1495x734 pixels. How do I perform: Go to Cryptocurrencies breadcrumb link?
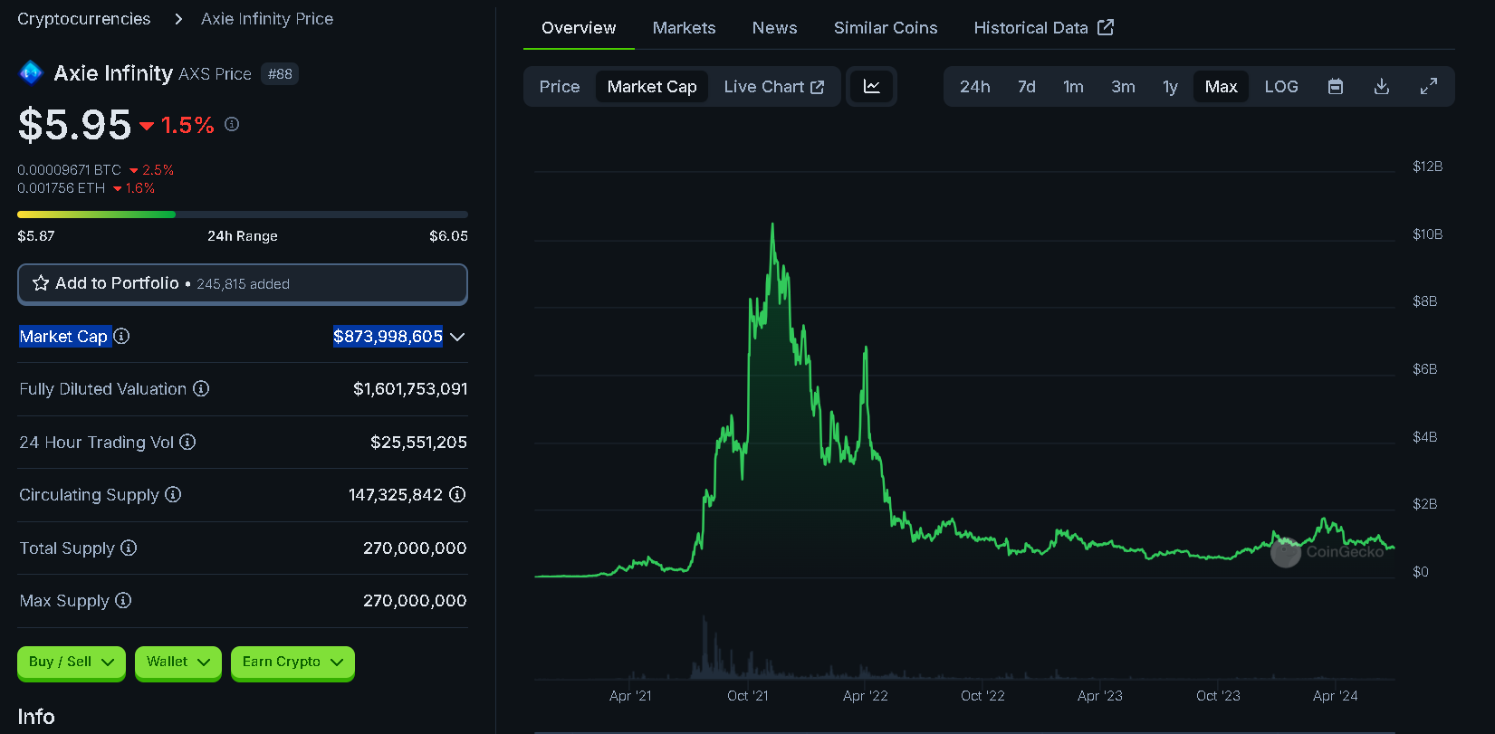pos(84,19)
